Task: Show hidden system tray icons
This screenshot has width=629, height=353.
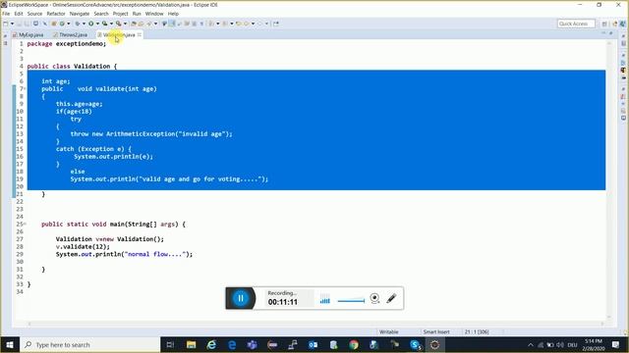Action: point(531,344)
